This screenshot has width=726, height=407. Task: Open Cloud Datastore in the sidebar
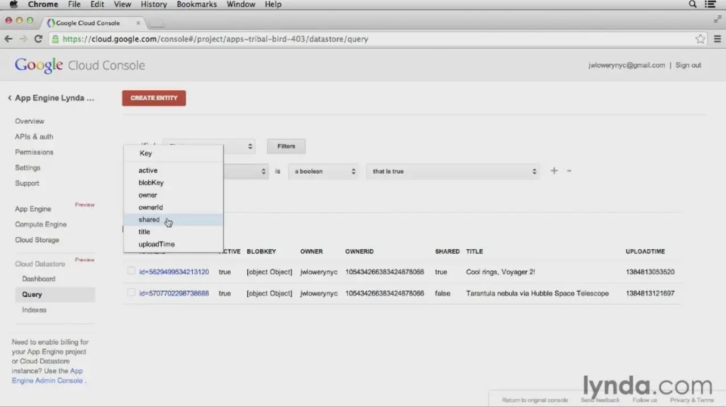[40, 264]
